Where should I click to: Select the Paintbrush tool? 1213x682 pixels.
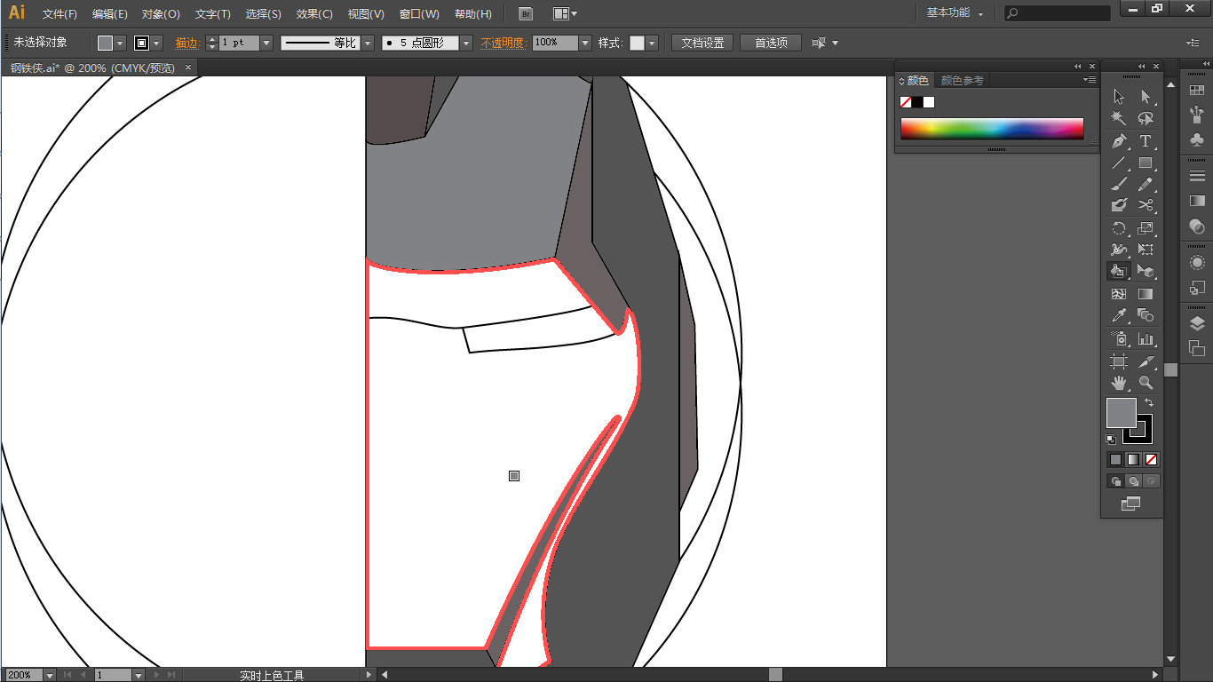point(1119,185)
